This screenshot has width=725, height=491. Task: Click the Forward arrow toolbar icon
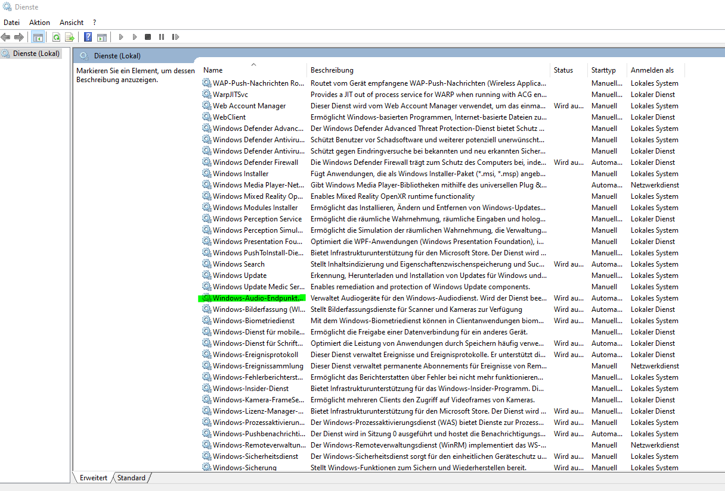19,37
